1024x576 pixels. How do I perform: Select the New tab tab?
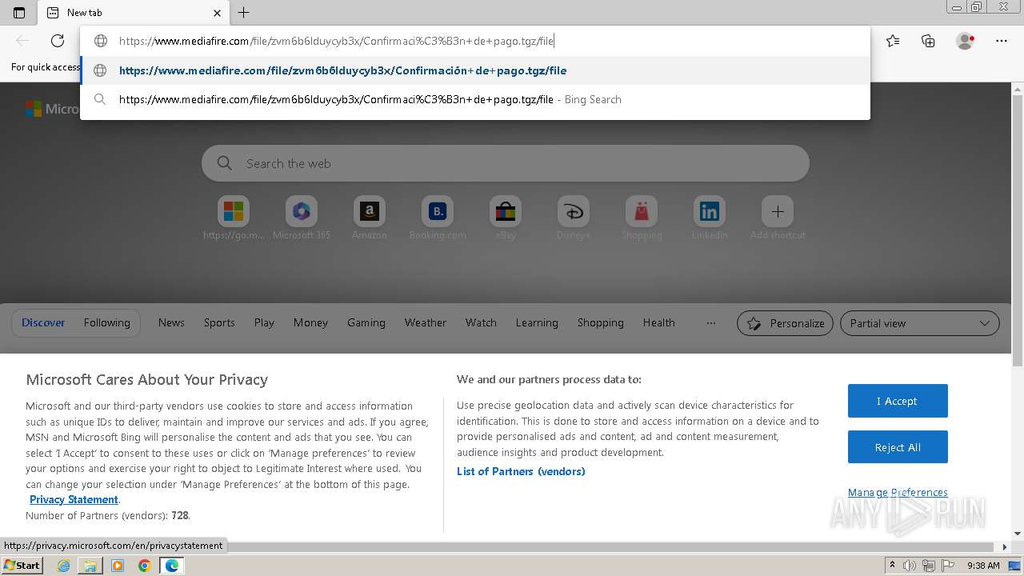tap(133, 13)
